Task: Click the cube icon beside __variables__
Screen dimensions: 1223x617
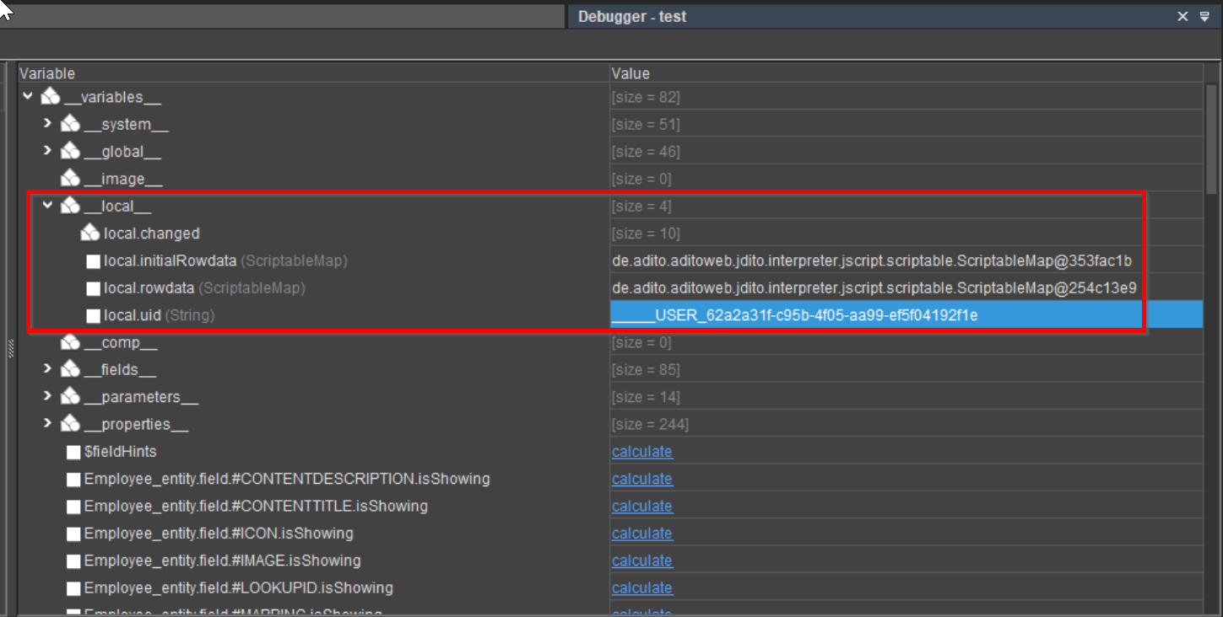Action: click(50, 96)
